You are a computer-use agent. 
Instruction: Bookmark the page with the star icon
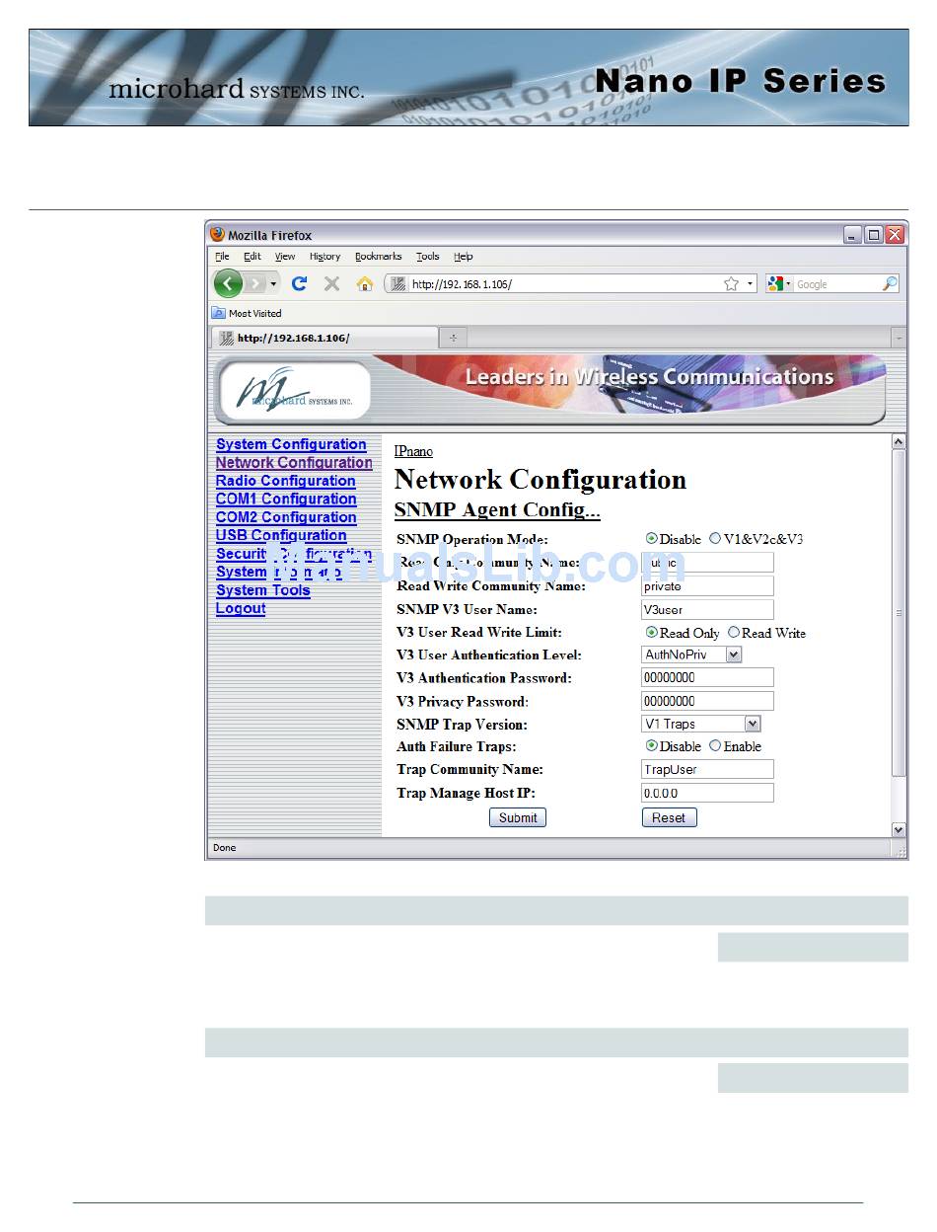click(x=731, y=284)
